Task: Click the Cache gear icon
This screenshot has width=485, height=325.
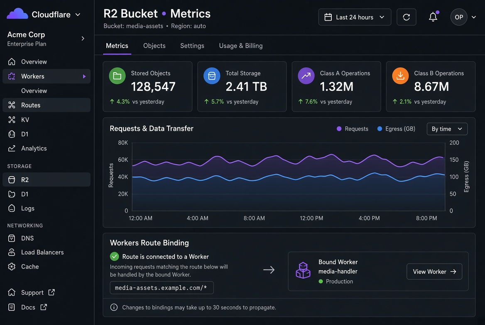Action: [12, 266]
